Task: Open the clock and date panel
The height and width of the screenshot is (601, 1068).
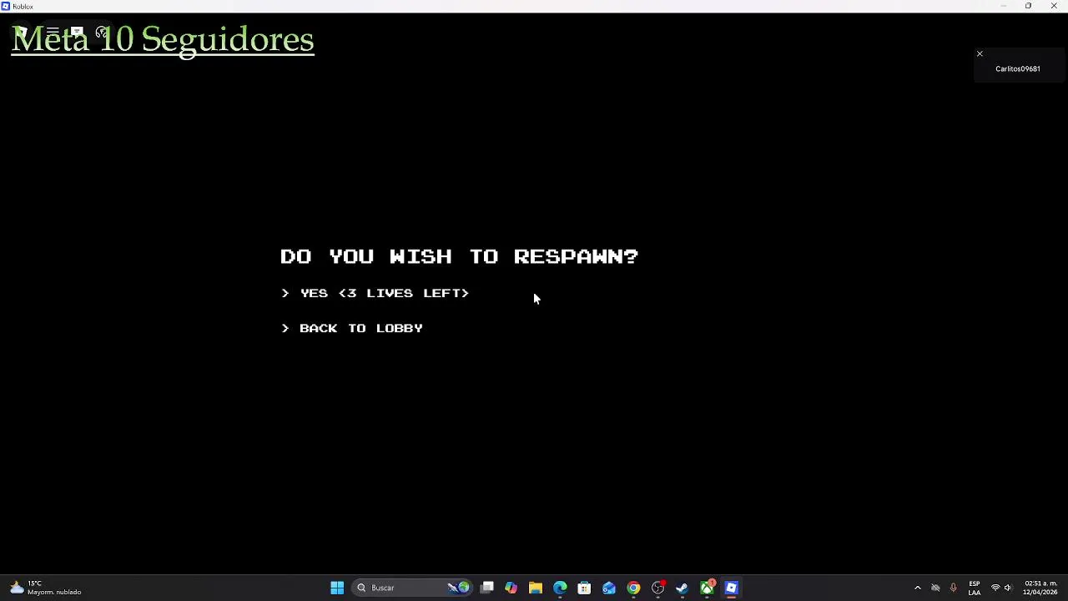Action: tap(1040, 588)
